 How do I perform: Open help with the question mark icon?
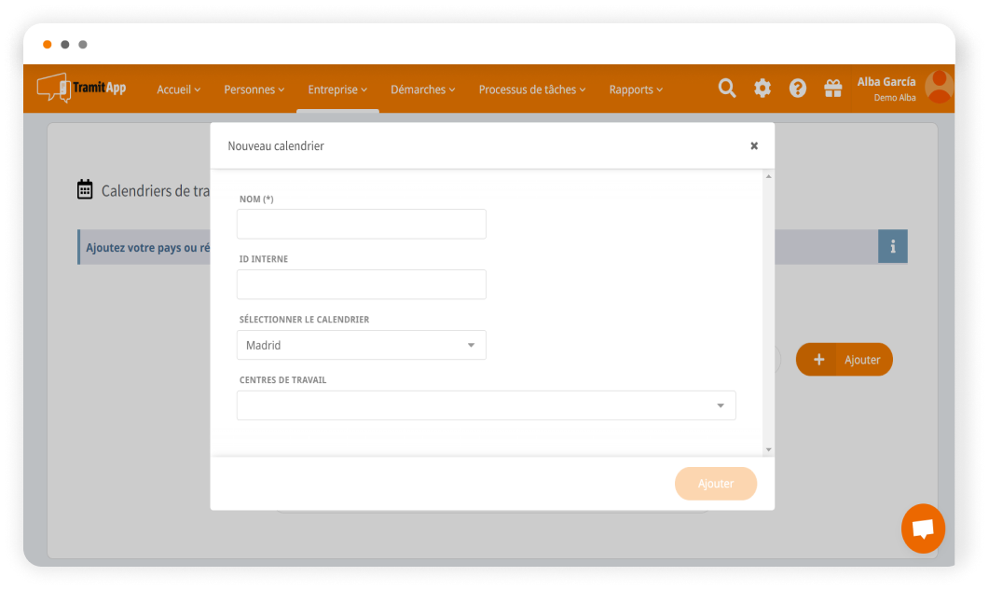(798, 89)
